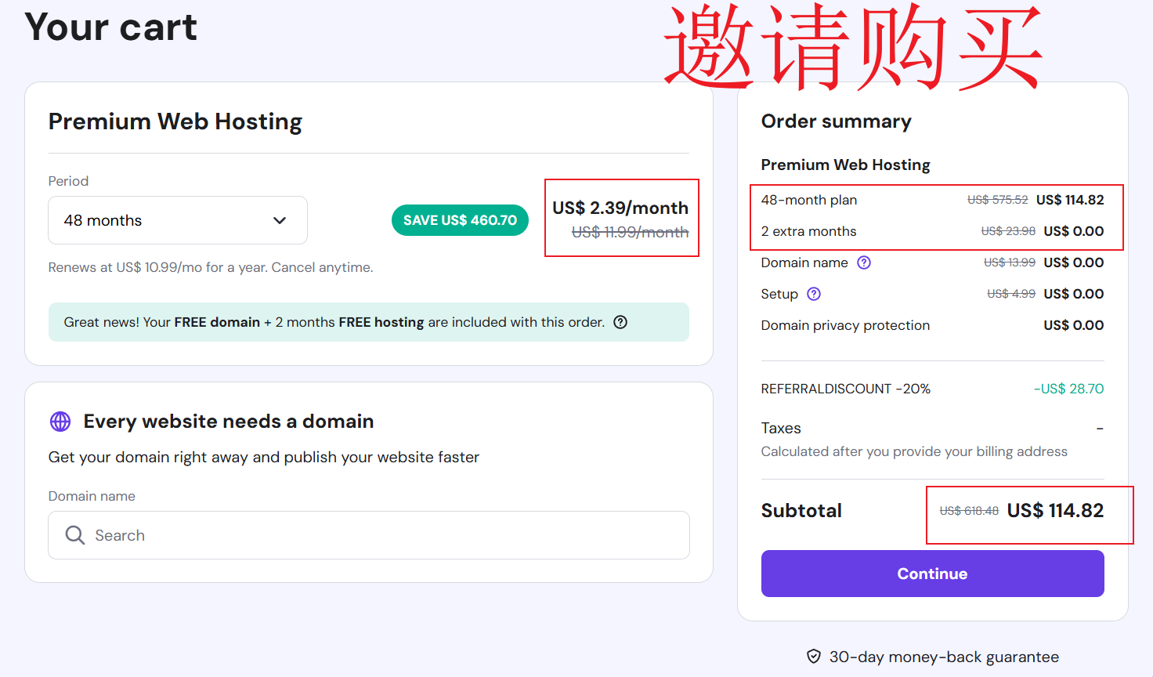Click the 30-day money-back guarantee text

pos(944,657)
